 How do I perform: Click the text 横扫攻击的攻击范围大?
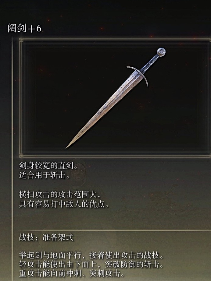coord(58,194)
